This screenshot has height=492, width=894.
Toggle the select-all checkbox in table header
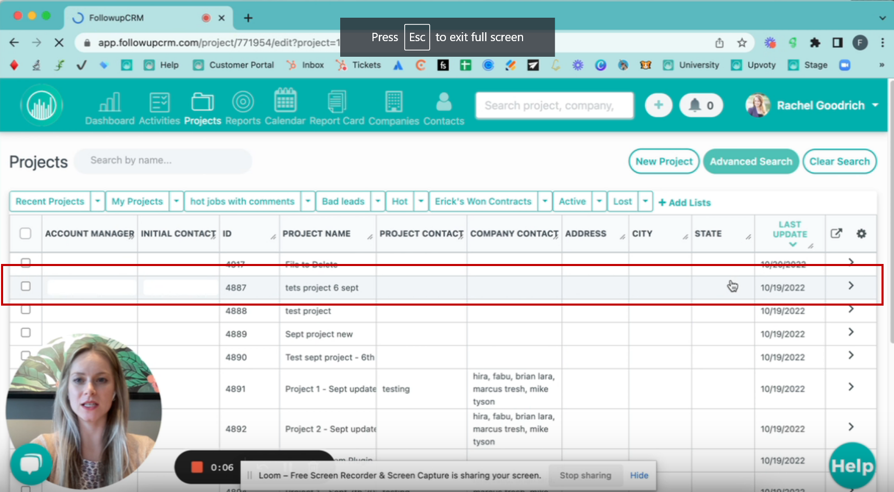pos(26,234)
